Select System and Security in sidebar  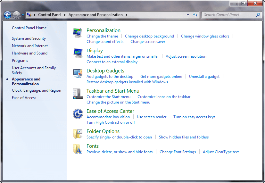coord(29,38)
